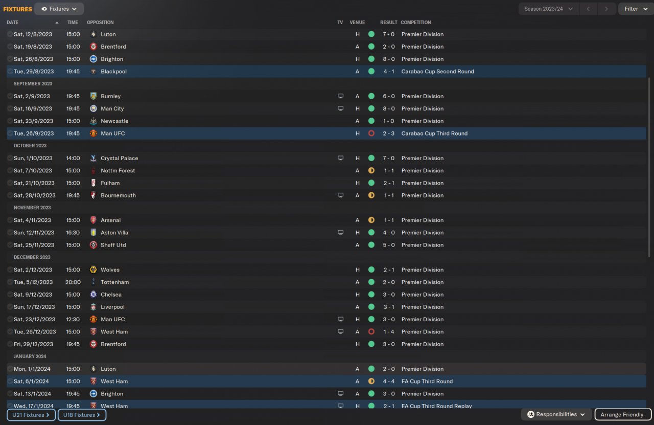Open U21 Fixtures

click(x=30, y=415)
